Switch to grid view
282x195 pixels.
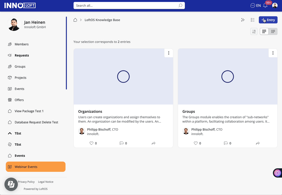264,31
